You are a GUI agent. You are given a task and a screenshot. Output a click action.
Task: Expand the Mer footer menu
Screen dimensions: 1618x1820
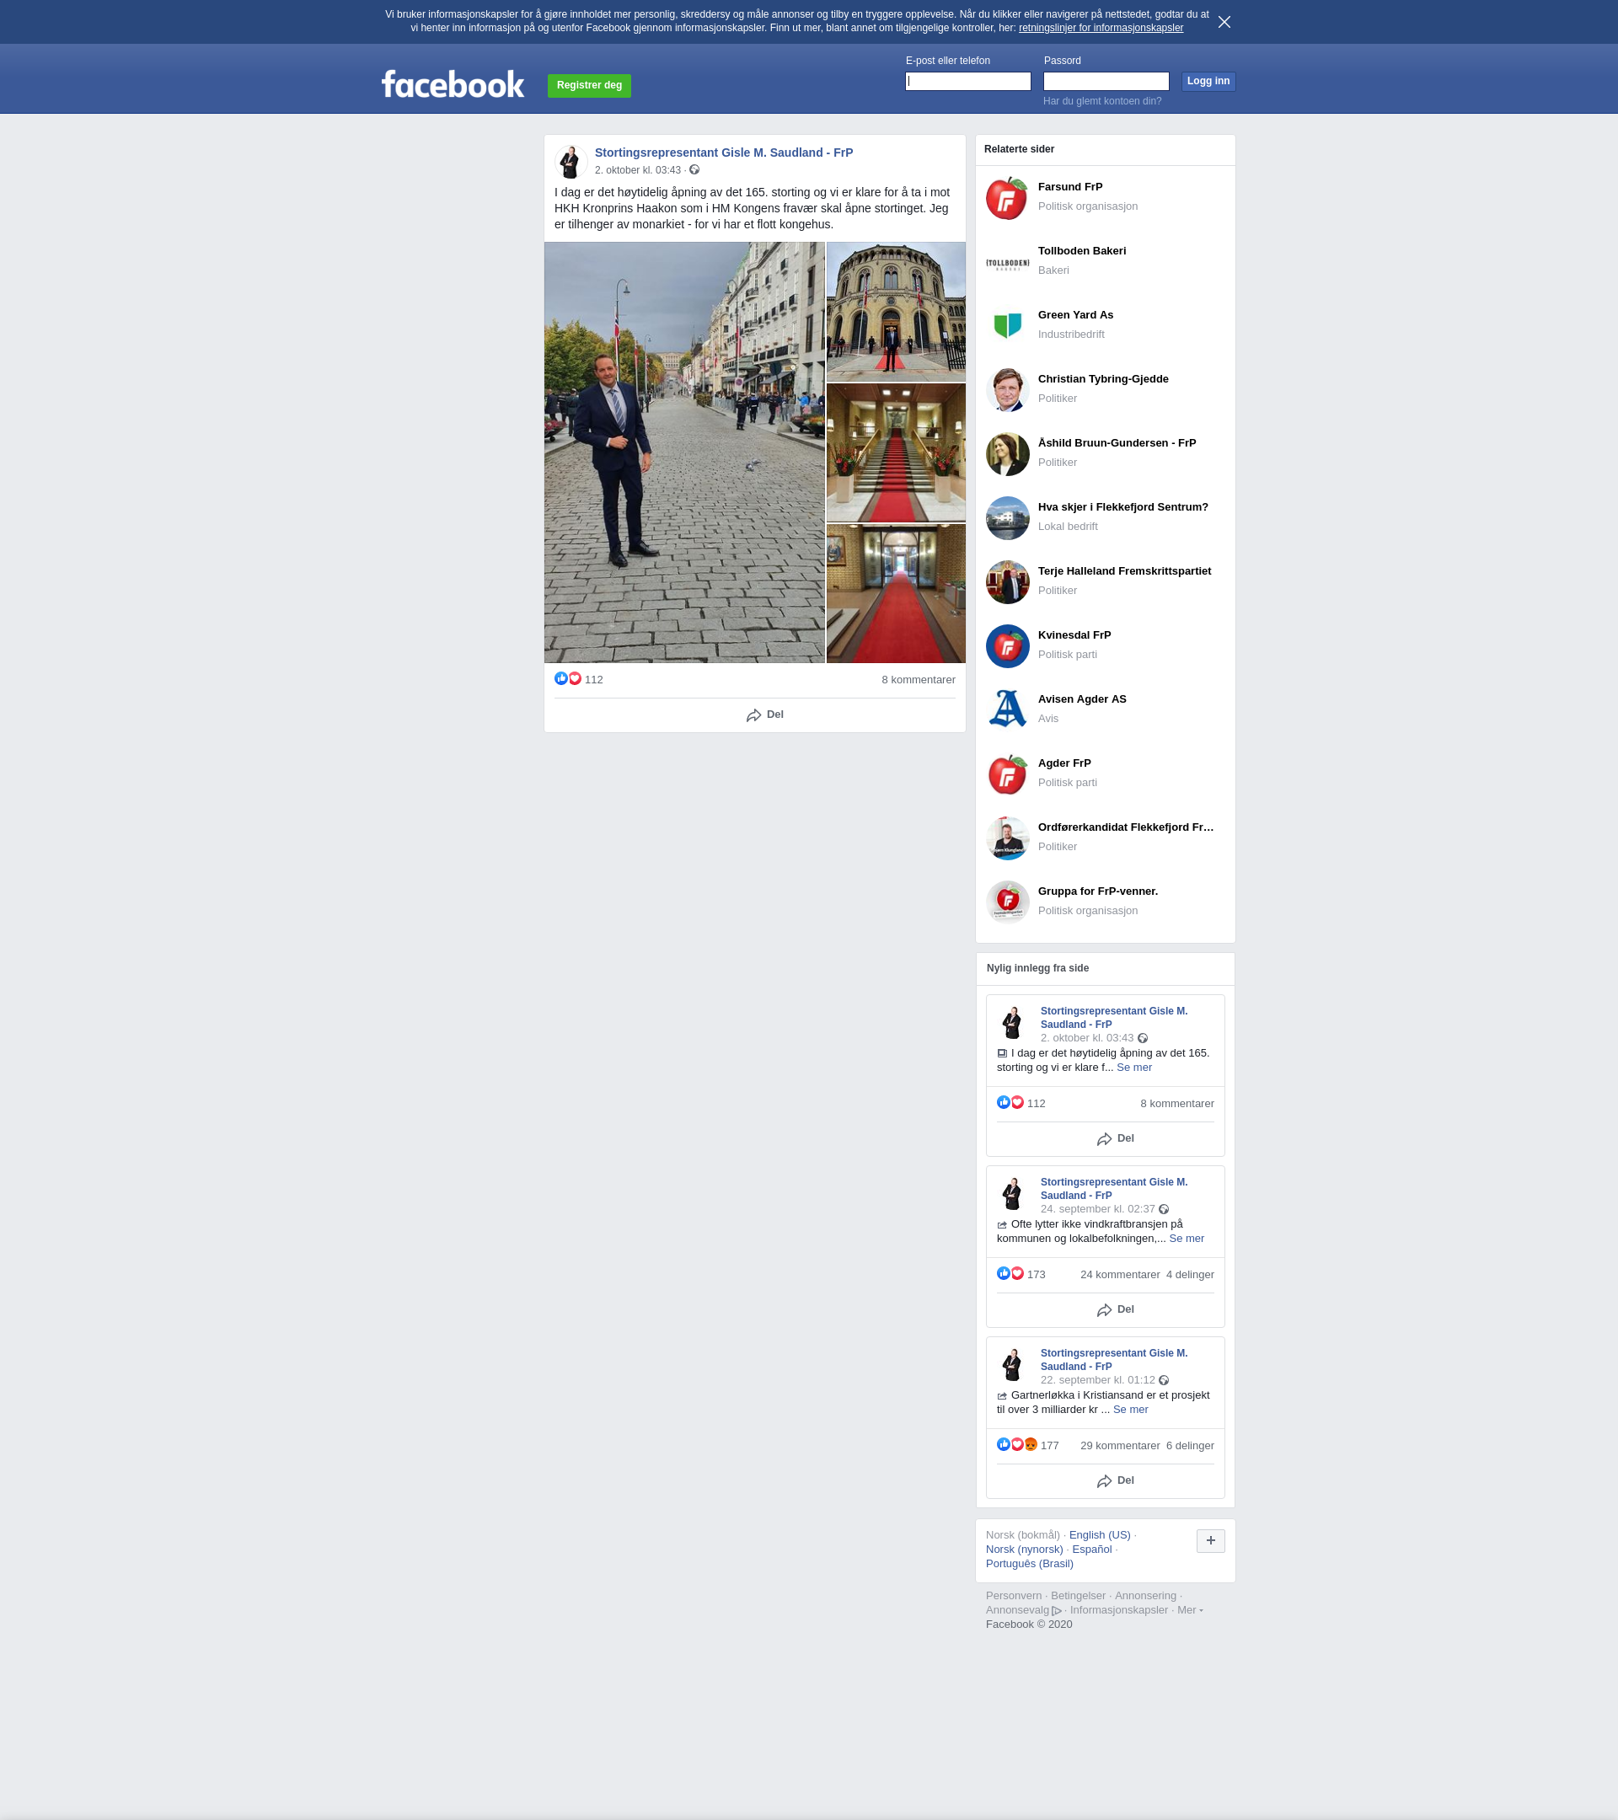point(1190,1610)
